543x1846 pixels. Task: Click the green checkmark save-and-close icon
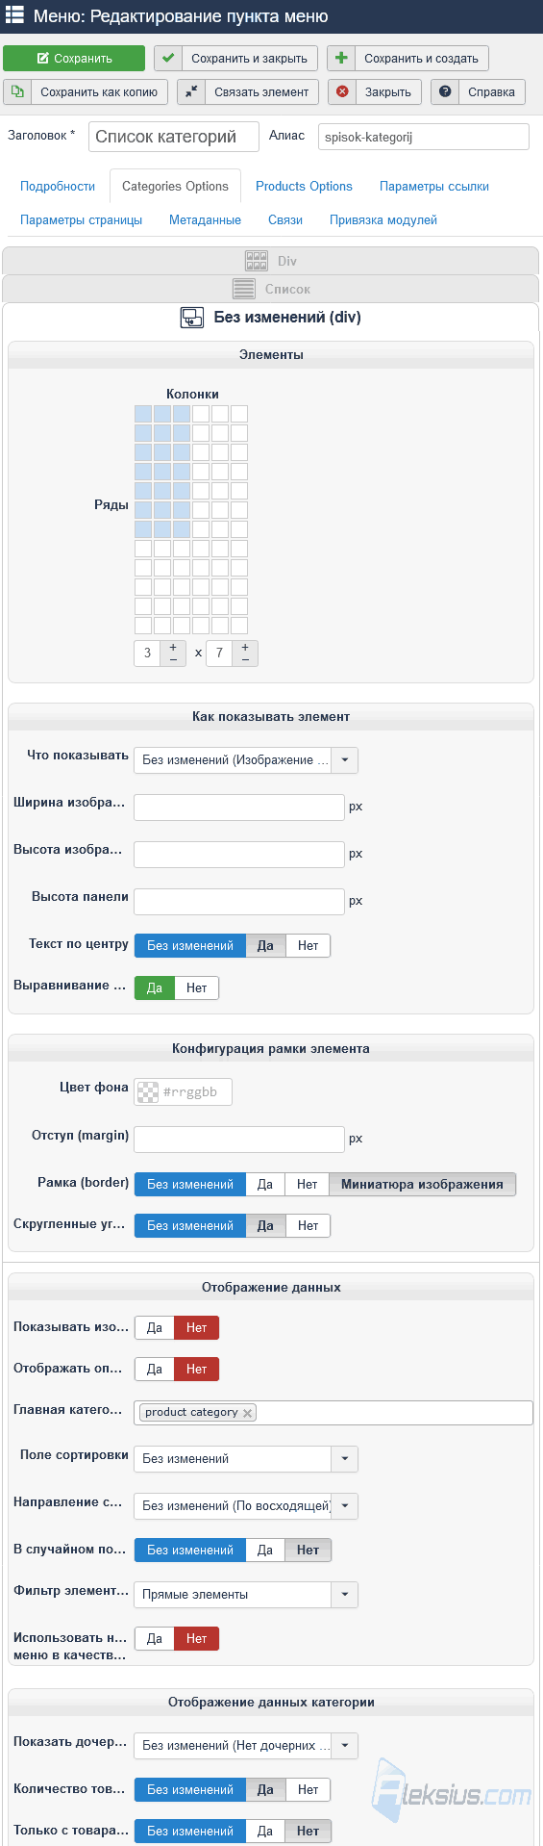point(168,58)
